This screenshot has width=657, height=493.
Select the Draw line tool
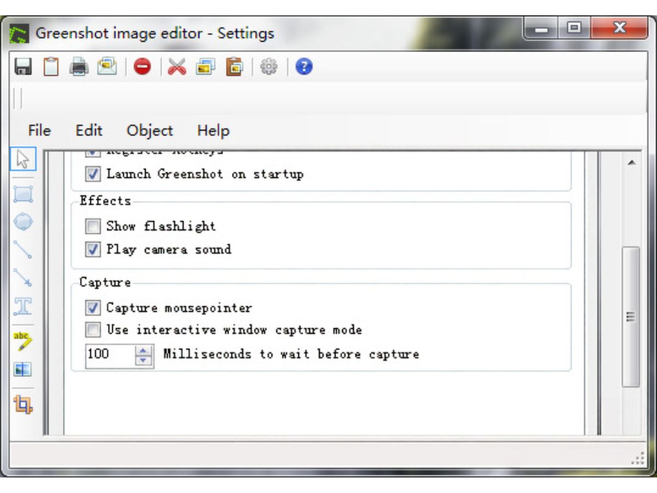click(x=23, y=249)
